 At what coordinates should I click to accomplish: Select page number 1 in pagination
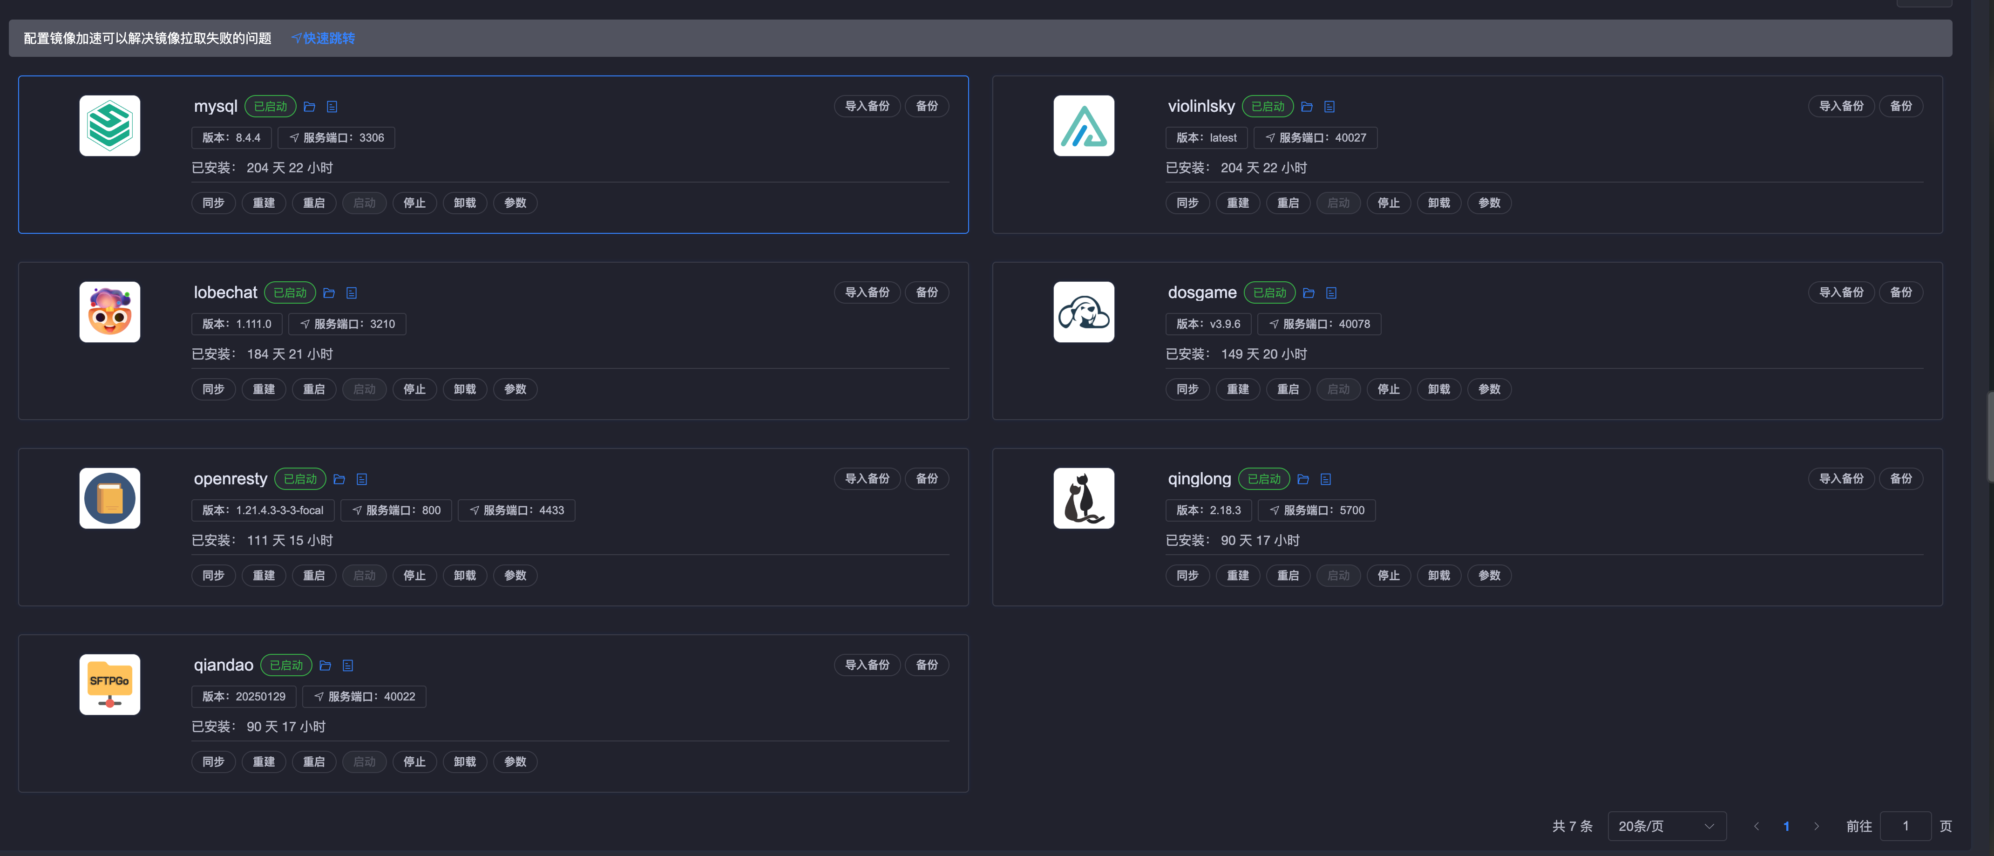click(1787, 827)
